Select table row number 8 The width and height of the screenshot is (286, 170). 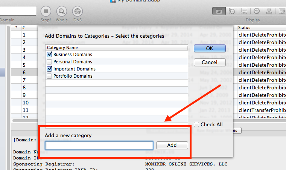(x=24, y=87)
